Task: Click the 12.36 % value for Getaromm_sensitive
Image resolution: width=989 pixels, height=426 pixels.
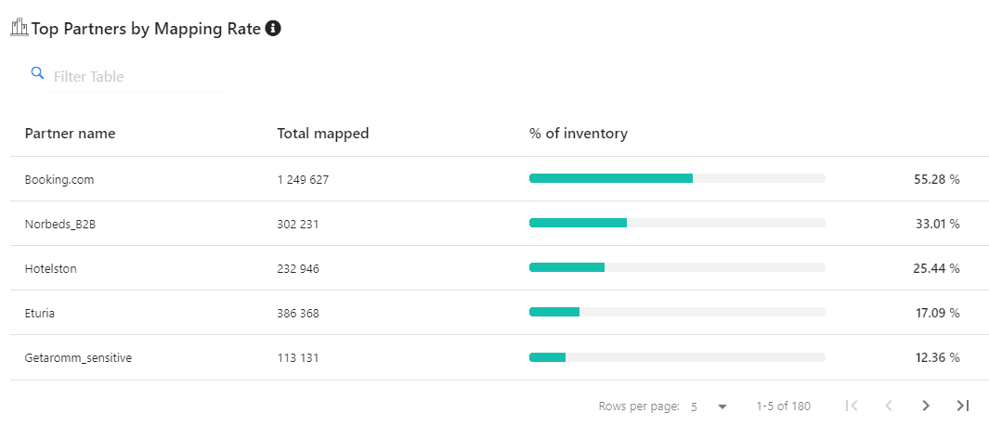Action: pos(936,357)
